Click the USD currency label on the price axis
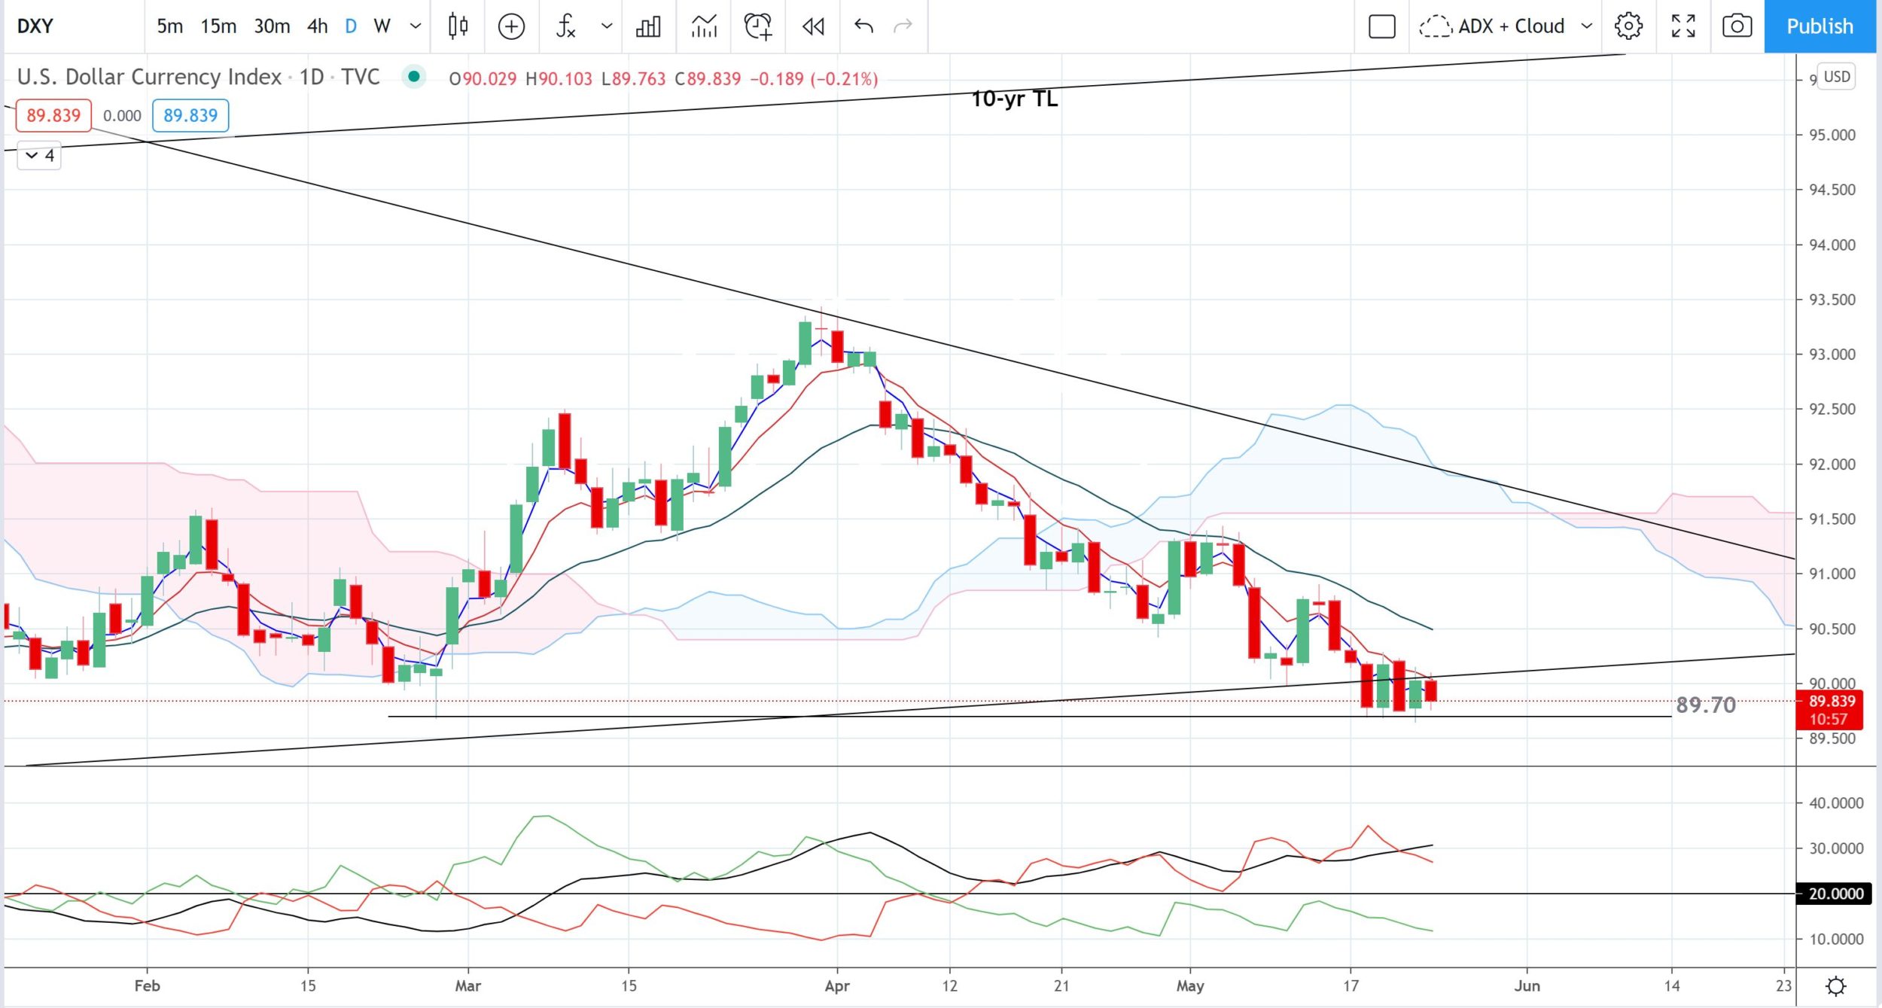This screenshot has width=1882, height=1008. [x=1837, y=77]
